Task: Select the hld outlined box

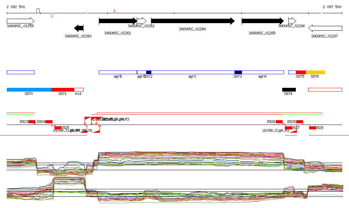Action: pos(79,90)
